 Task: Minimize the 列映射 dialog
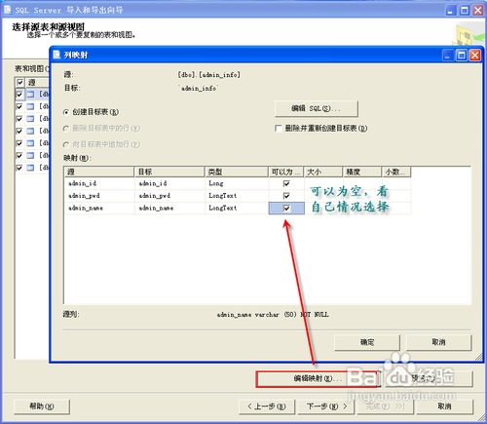[448, 56]
